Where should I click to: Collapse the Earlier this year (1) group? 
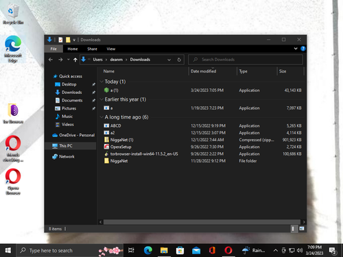pos(102,99)
